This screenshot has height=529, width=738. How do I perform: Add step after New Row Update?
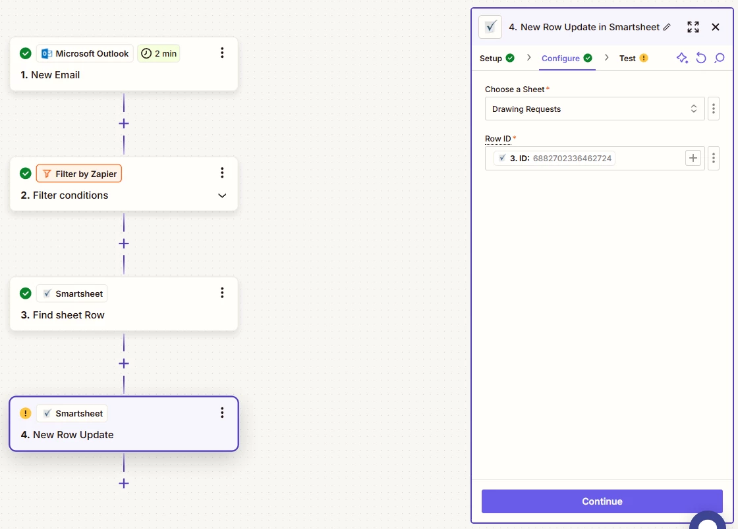pyautogui.click(x=124, y=484)
